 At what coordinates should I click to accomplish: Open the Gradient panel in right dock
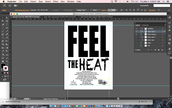(170, 40)
